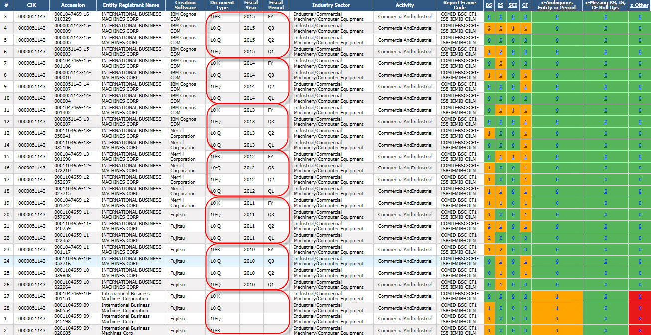This screenshot has width=651, height=335.
Task: Click the red z-Other value 8 in row 27
Action: [x=640, y=296]
